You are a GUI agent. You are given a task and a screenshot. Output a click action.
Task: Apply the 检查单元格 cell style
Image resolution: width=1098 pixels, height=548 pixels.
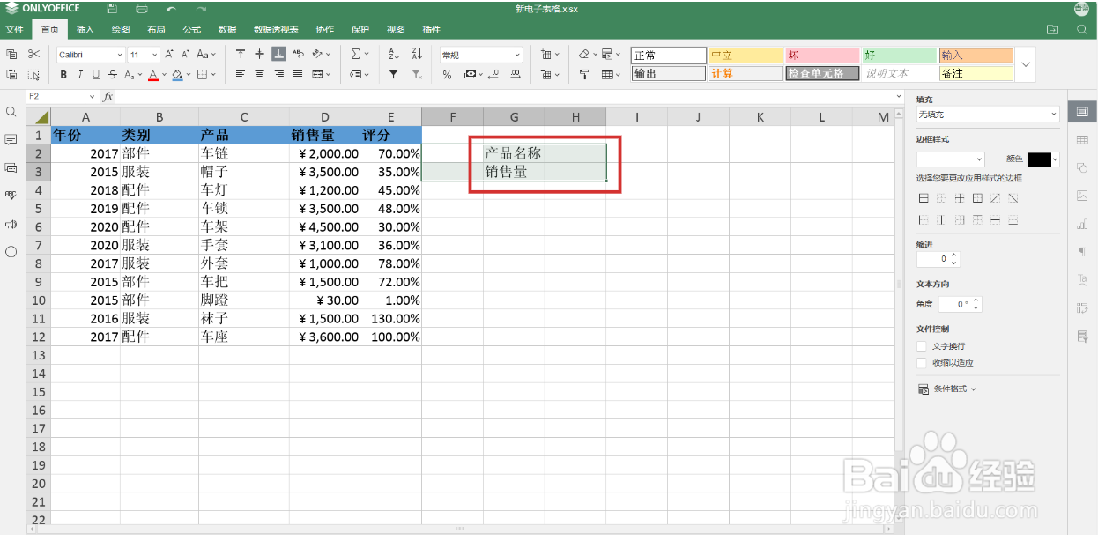tap(823, 74)
